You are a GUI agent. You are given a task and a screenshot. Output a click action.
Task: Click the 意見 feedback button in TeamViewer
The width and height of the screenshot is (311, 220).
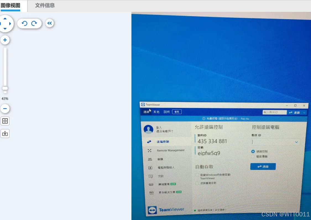[177, 112]
